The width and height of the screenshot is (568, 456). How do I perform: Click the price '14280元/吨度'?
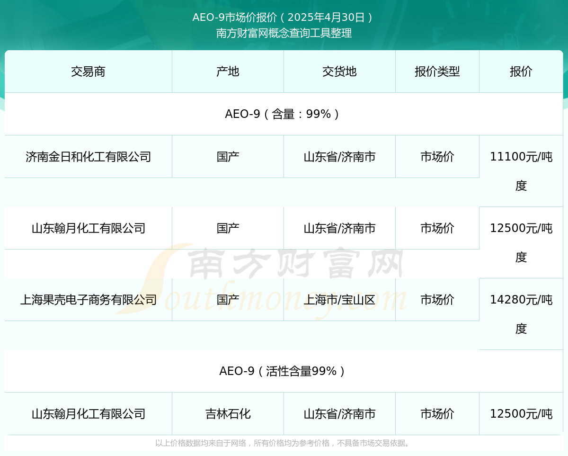coord(521,314)
